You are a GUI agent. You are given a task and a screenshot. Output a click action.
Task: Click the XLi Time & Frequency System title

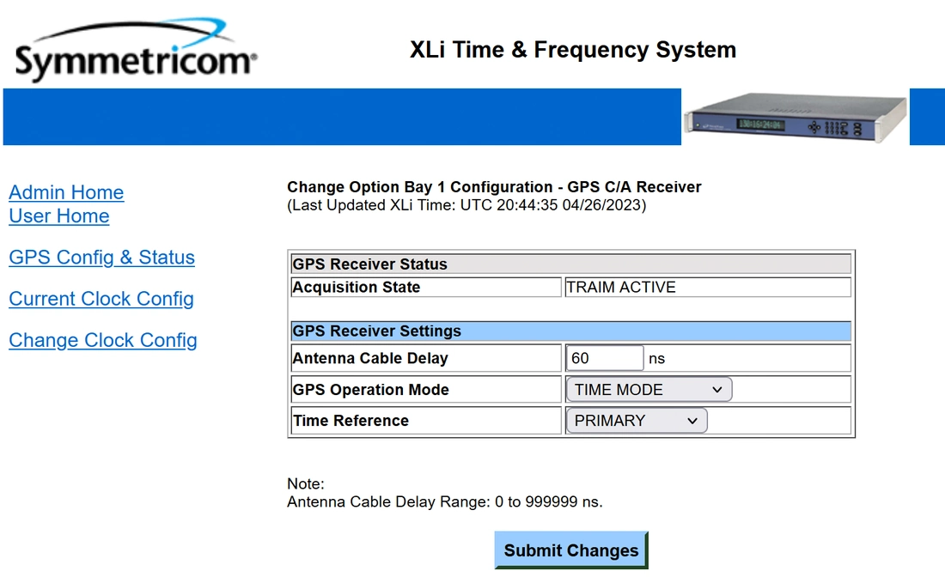coord(573,50)
